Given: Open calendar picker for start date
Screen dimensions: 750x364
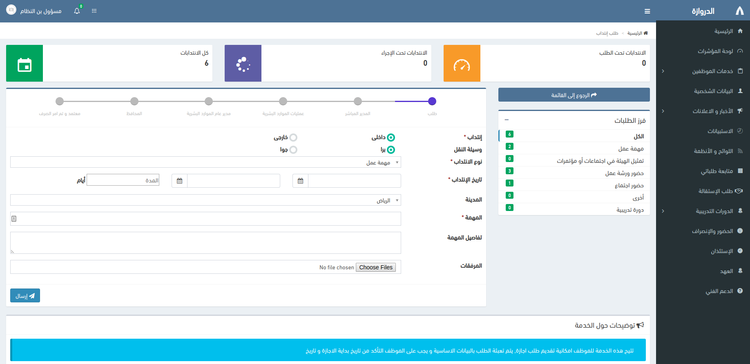Looking at the screenshot, I should click(300, 181).
